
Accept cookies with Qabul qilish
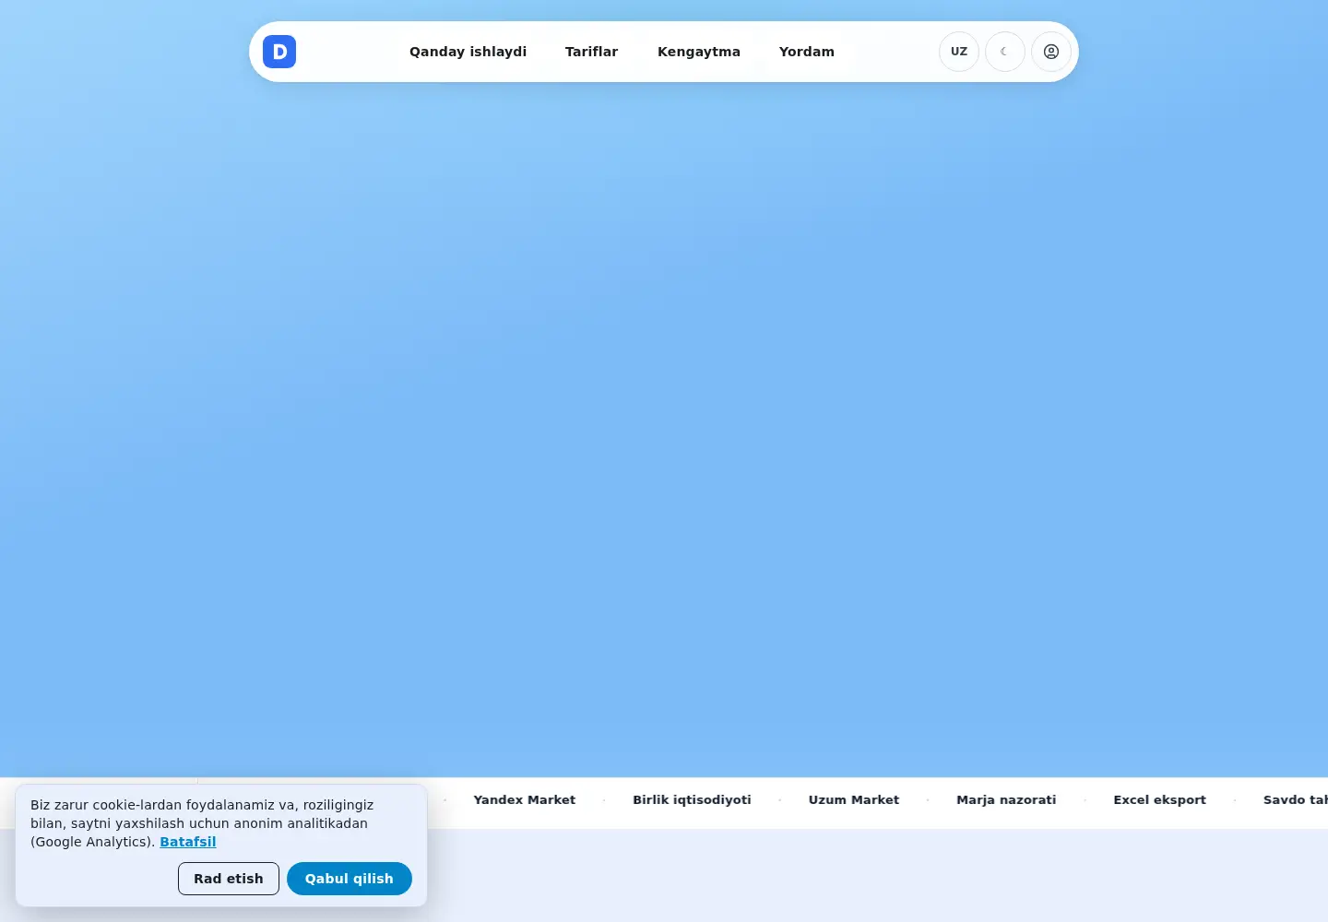pos(350,879)
